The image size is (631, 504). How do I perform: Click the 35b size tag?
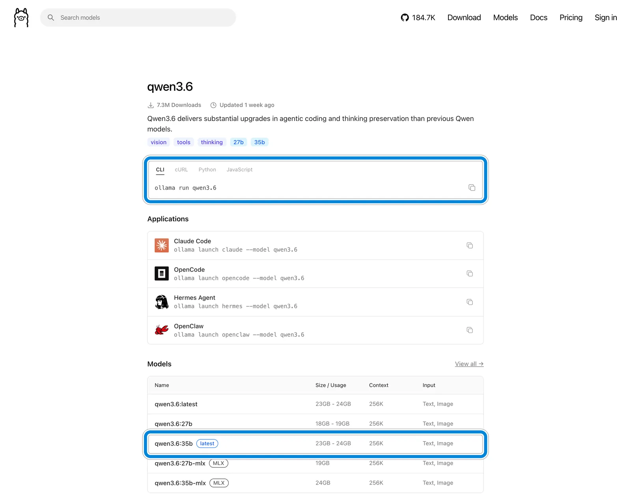click(x=259, y=142)
